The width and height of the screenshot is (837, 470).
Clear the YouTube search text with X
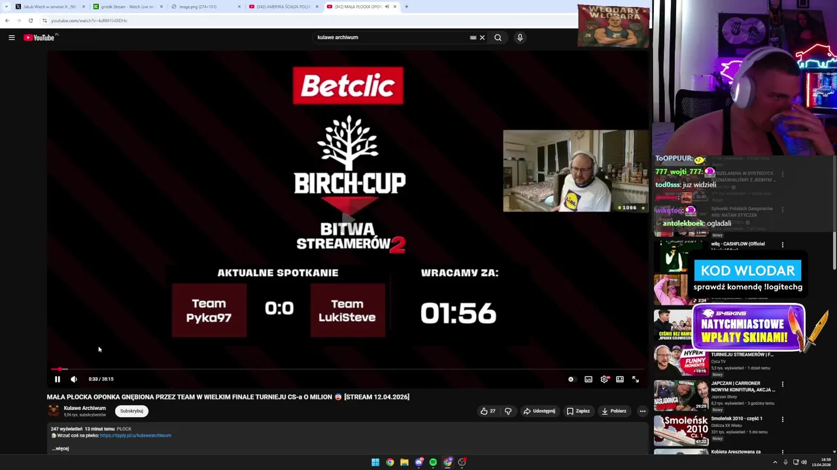pyautogui.click(x=483, y=38)
